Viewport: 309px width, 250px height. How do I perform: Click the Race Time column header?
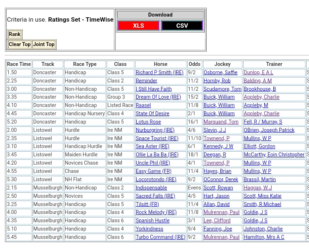click(x=19, y=64)
